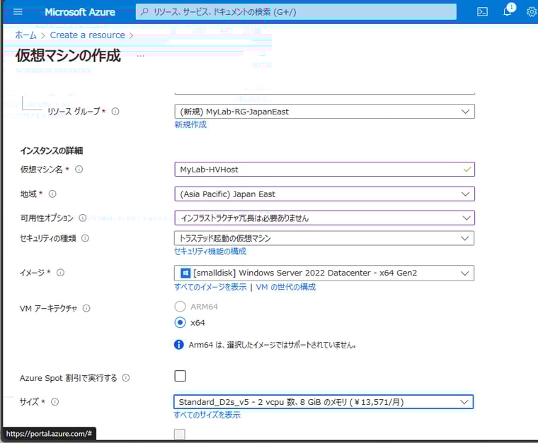Go to Create a resource breadcrumb
The image size is (538, 443).
click(88, 35)
